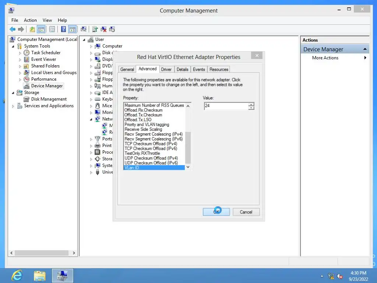Image resolution: width=377 pixels, height=283 pixels.
Task: Click the Local Users and Groups icon
Action: click(x=27, y=73)
